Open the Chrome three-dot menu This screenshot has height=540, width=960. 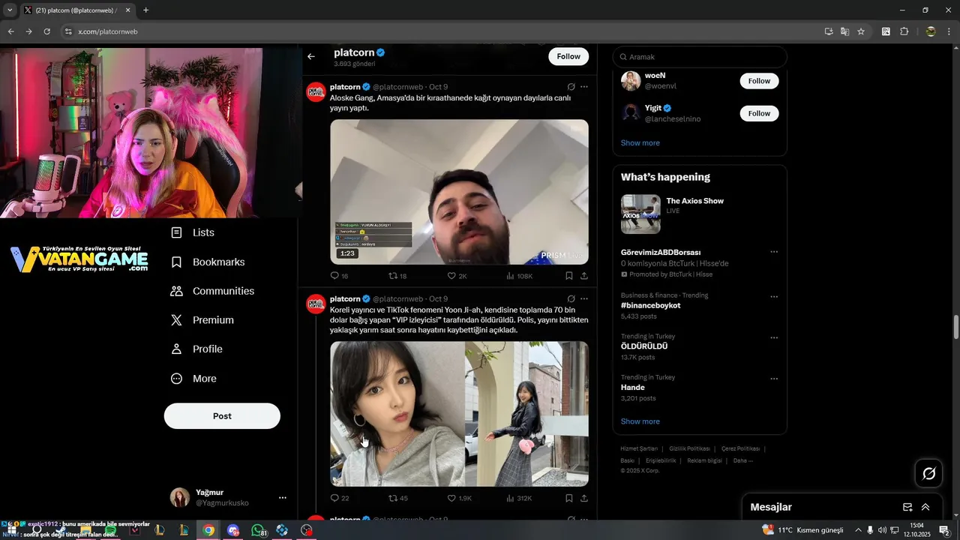tap(949, 31)
